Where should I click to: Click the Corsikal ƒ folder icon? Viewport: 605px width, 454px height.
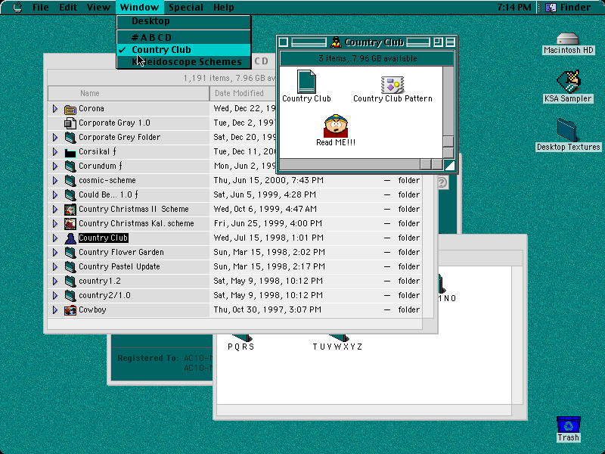point(70,152)
